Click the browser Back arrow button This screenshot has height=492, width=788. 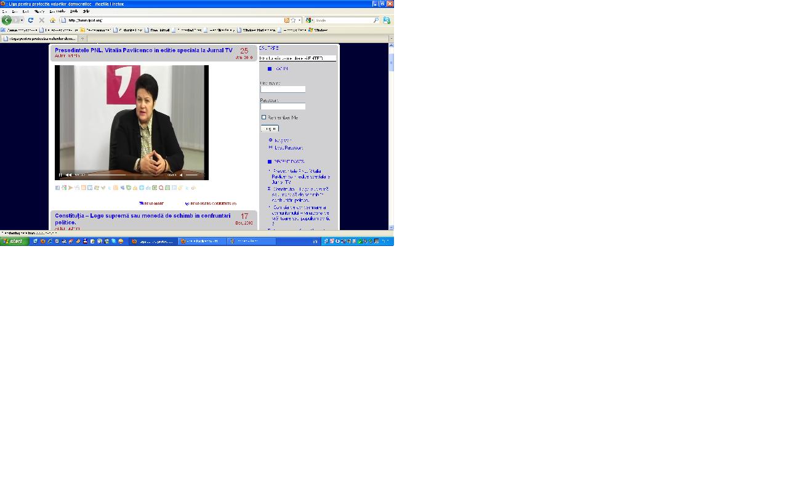[x=7, y=20]
